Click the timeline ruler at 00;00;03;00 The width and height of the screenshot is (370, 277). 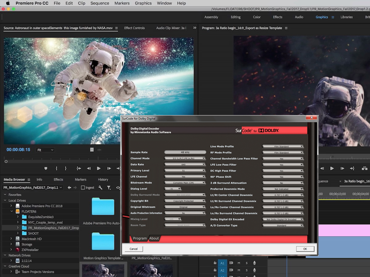pos(338,194)
